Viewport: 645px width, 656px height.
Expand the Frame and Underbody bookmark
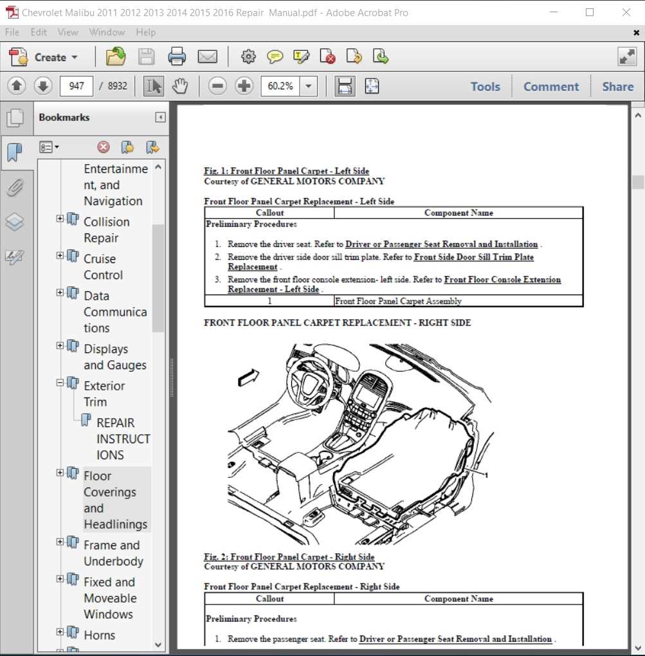tap(60, 542)
